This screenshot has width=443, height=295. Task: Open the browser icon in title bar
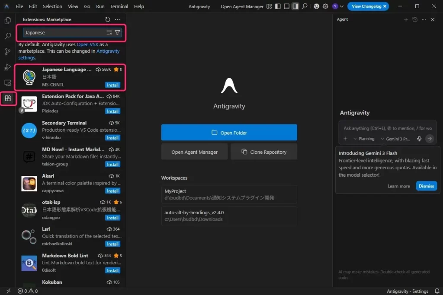coord(316,6)
